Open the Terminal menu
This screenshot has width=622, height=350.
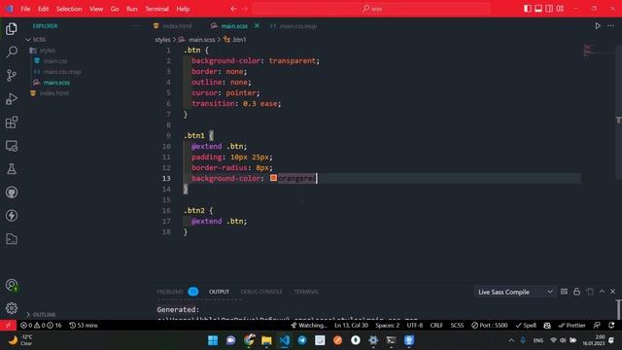coord(156,9)
